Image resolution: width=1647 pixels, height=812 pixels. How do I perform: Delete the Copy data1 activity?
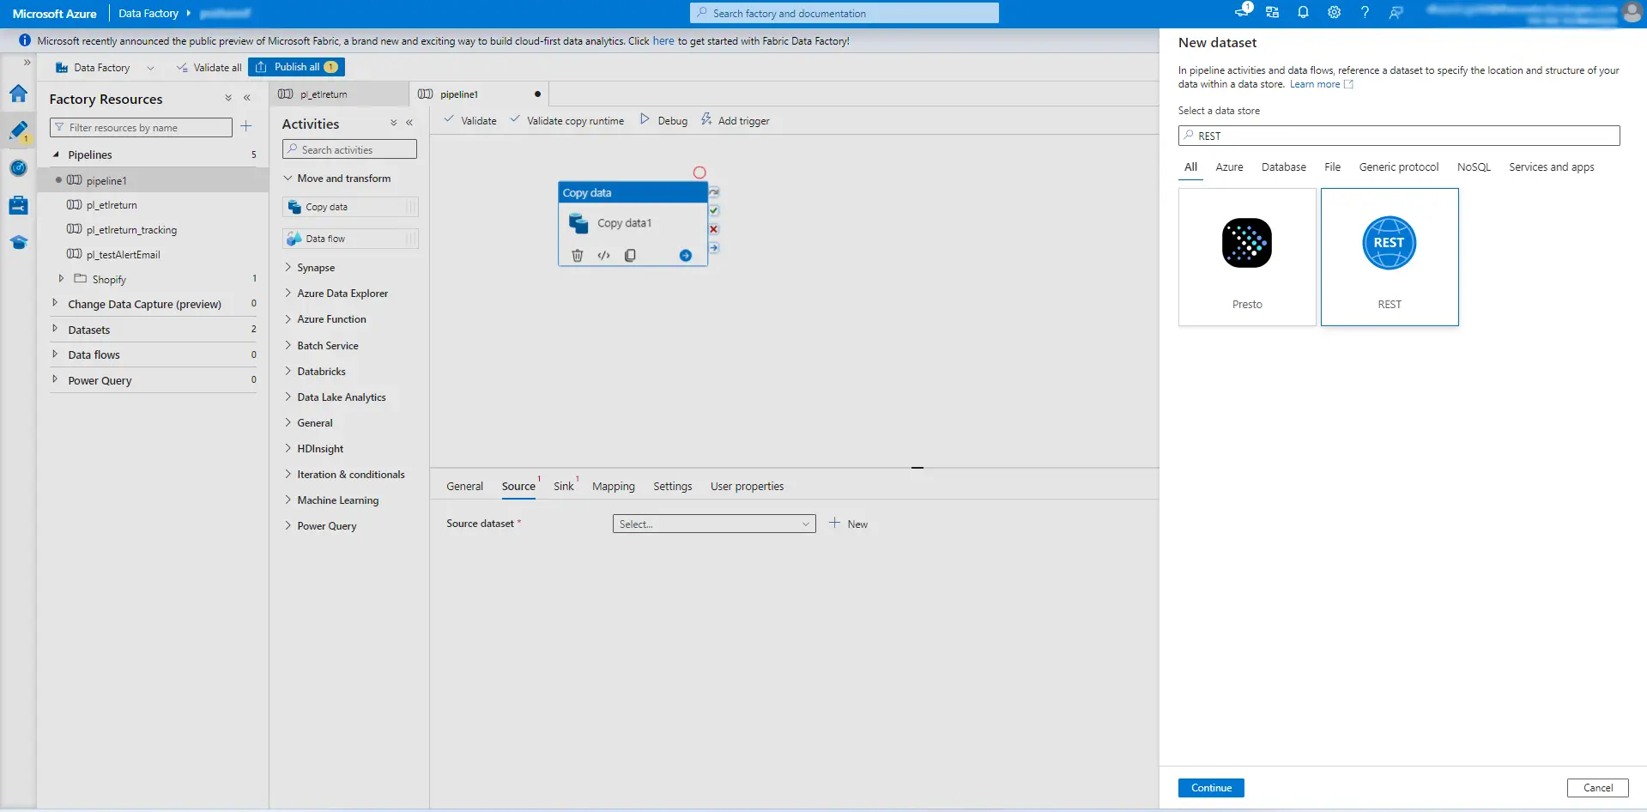578,255
